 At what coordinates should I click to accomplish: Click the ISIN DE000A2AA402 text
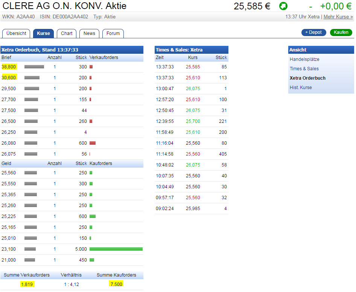point(64,17)
